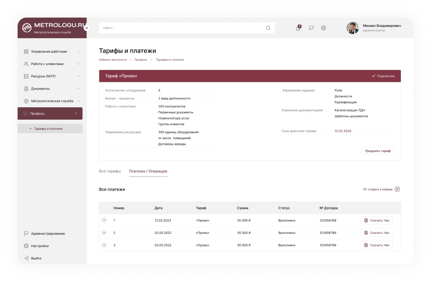Collapse sidebar with double-arrow icon
431x282 pixels.
pyautogui.click(x=86, y=28)
